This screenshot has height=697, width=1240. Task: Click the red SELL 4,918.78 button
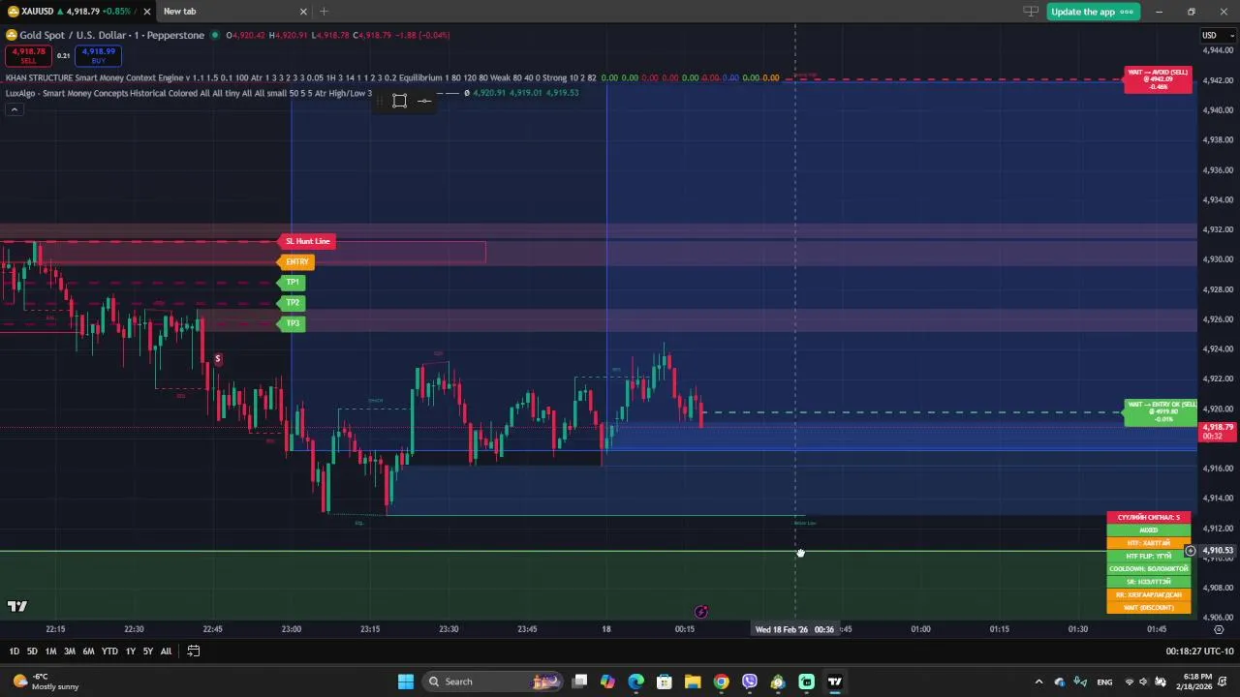coord(28,55)
